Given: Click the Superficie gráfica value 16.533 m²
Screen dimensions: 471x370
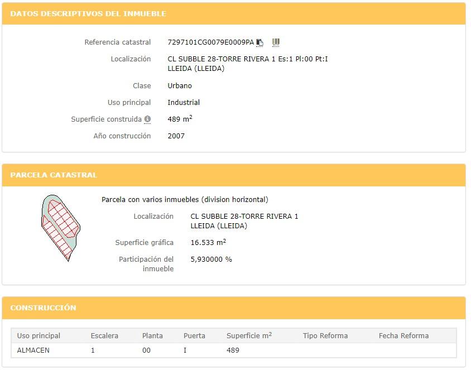Looking at the screenshot, I should click(208, 243).
